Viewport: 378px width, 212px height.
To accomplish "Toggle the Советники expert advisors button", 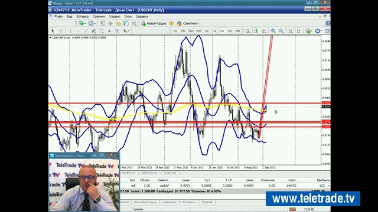I will point(188,24).
